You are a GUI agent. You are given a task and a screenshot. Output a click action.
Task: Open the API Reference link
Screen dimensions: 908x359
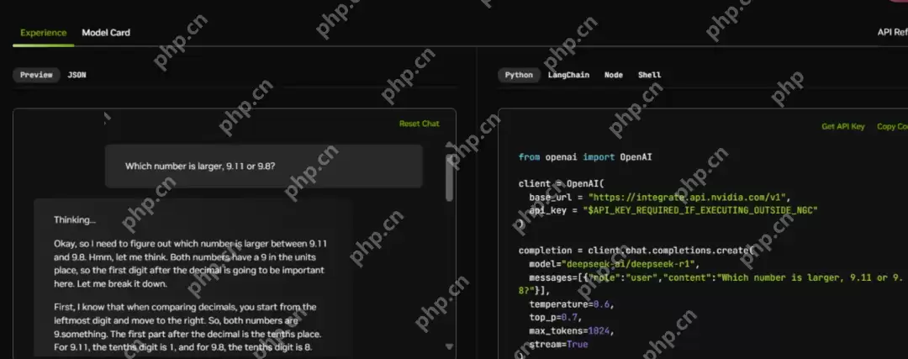892,33
